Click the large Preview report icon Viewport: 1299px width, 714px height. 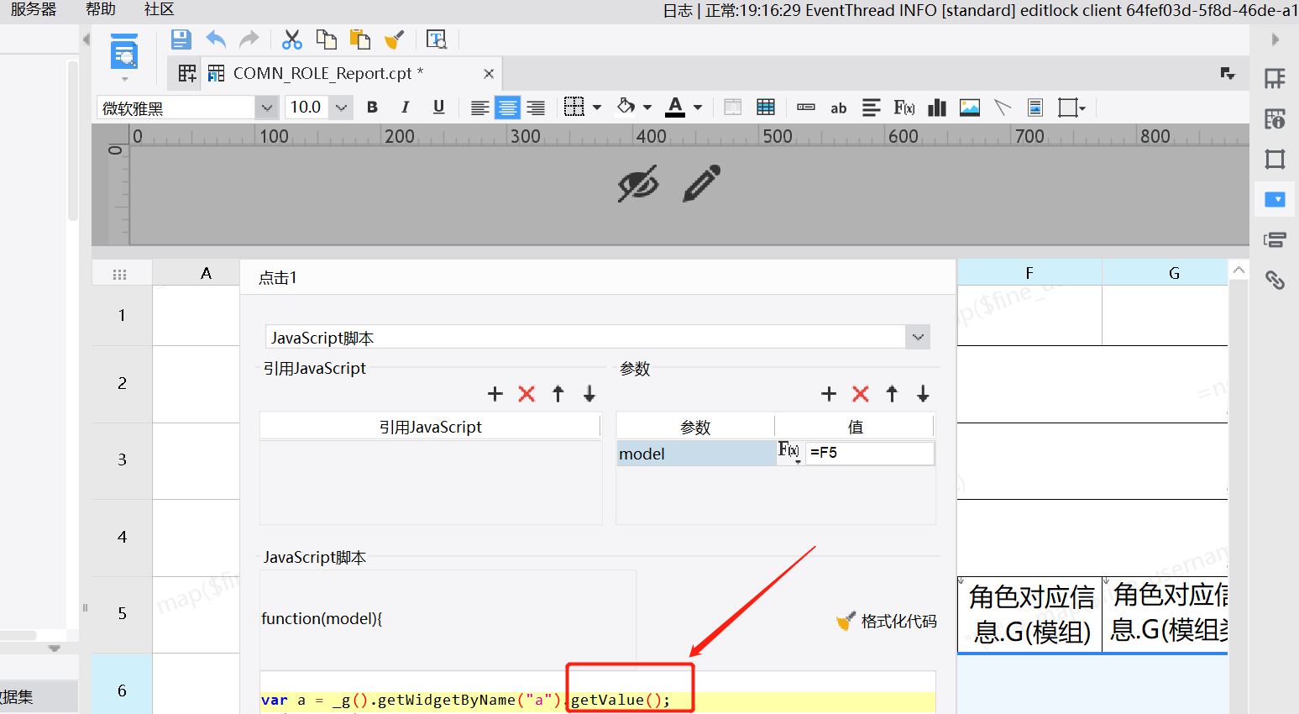tap(124, 53)
